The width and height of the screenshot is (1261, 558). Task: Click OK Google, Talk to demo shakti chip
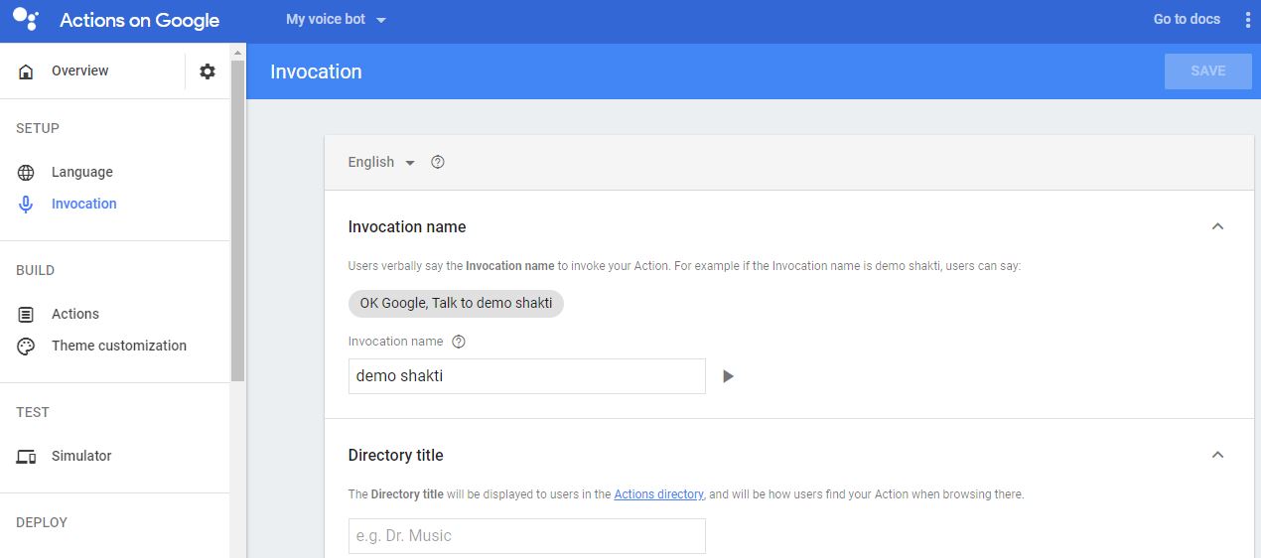(x=456, y=304)
